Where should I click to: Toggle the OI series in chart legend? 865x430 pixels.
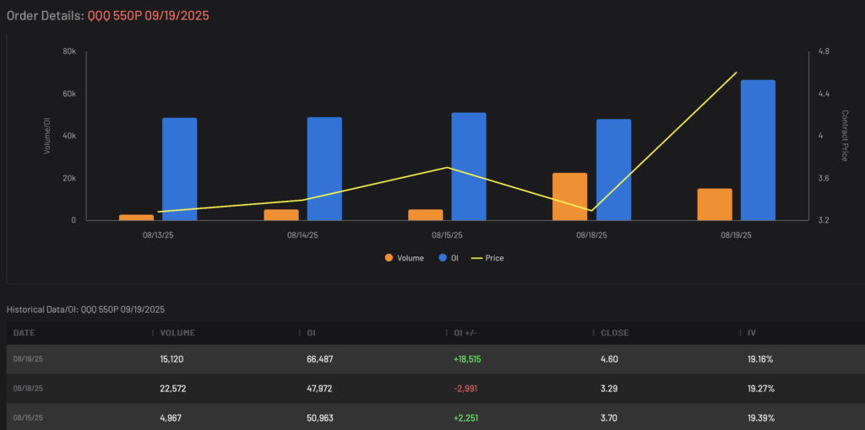click(449, 258)
